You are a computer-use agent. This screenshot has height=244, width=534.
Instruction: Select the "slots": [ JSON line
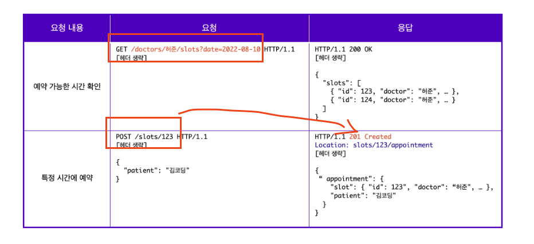point(341,83)
